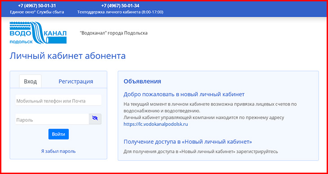This screenshot has height=174, width=328.
Task: Click support phone +7 (4967) 50-01-34
Action: (x=120, y=6)
